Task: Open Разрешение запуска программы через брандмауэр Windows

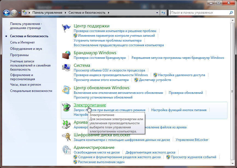Action: [177, 58]
